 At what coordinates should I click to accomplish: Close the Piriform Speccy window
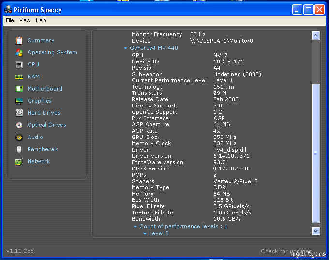tap(319, 10)
